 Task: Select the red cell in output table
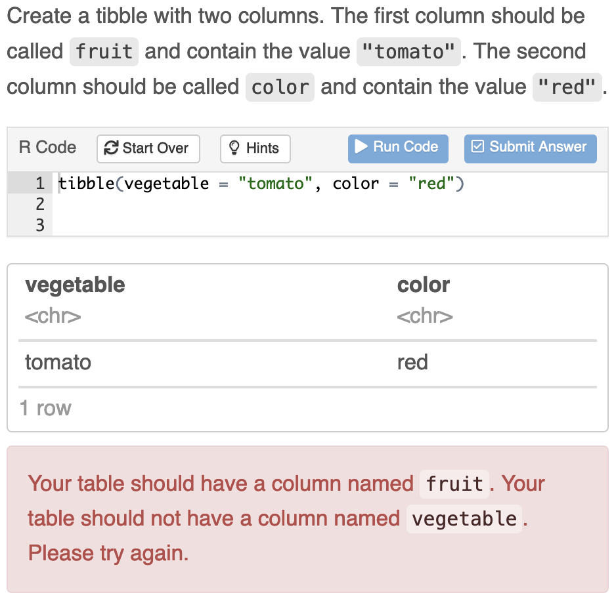412,362
